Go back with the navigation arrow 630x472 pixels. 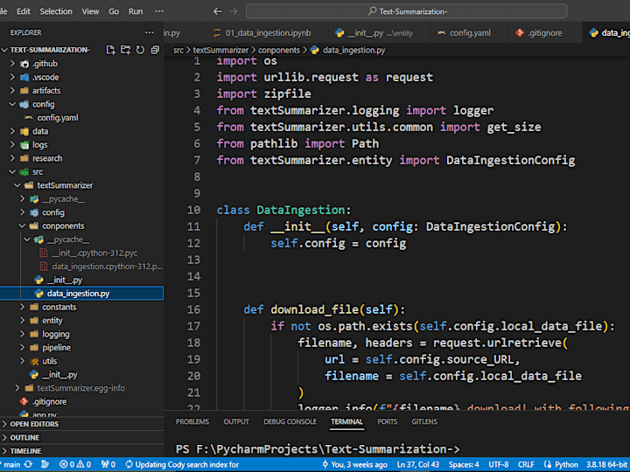pyautogui.click(x=217, y=11)
